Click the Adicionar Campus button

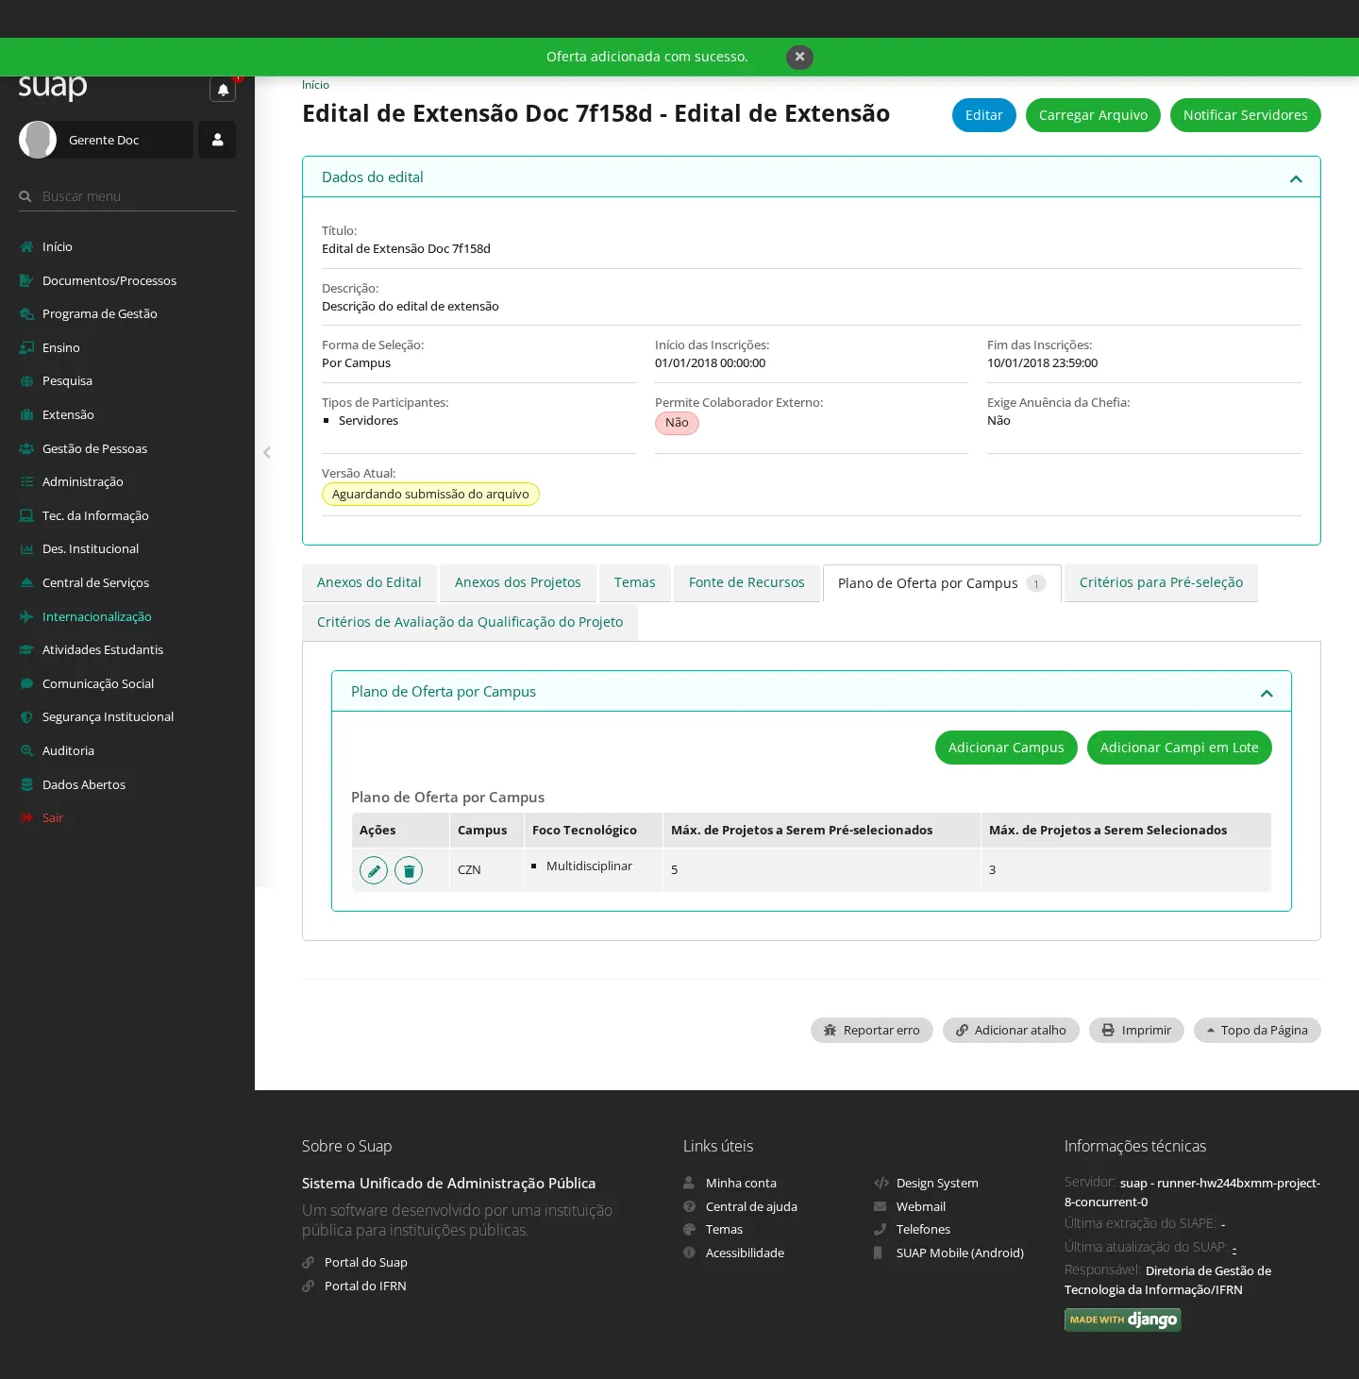pos(1006,748)
